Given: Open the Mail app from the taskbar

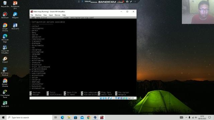Looking at the screenshot, I should pos(82,117).
